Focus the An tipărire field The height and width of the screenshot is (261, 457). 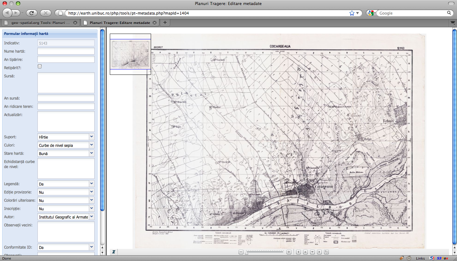(66, 59)
